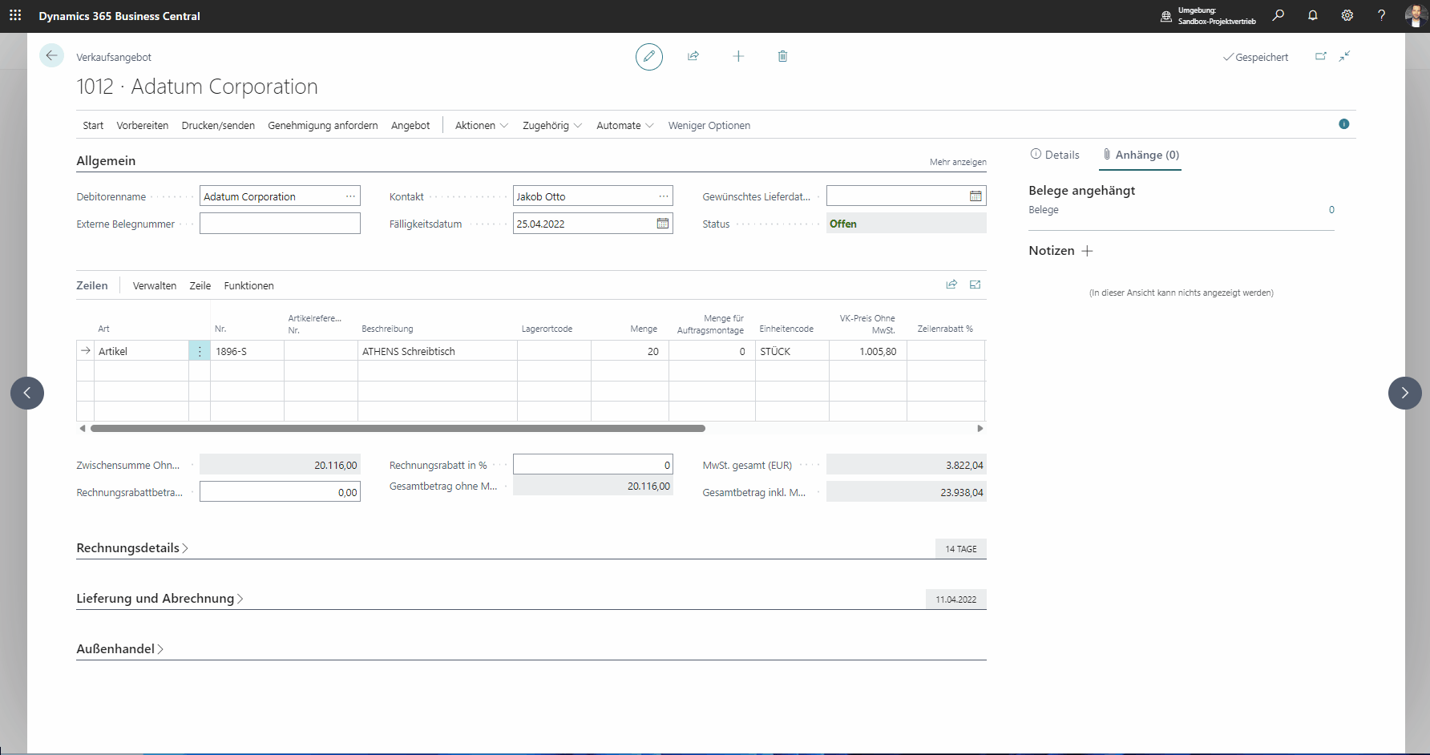Expand Lieferung und Abrechnung section
1430x755 pixels.
tap(160, 599)
